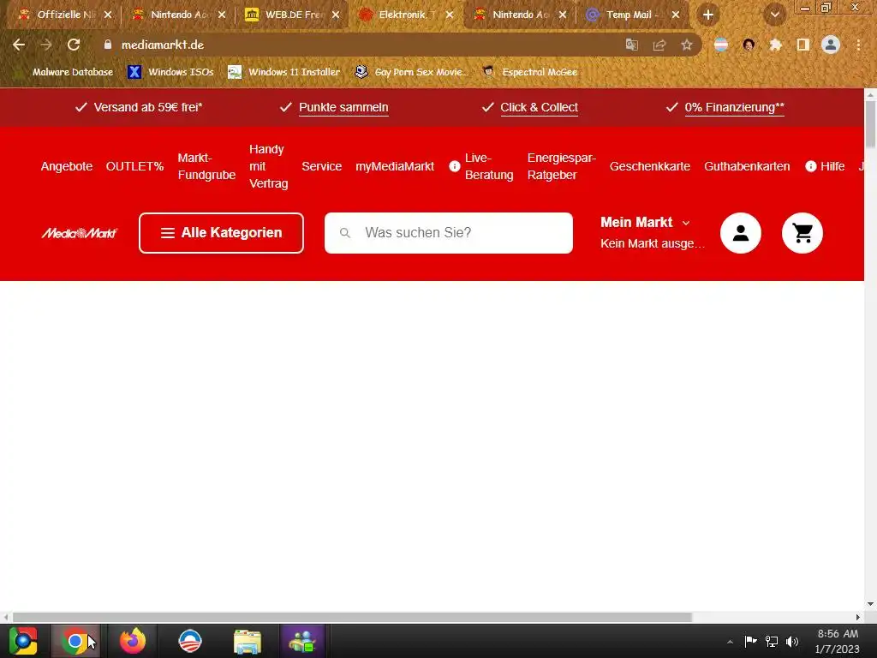Open the 0% Finanzierung link
Screen dimensions: 877x658
click(734, 107)
